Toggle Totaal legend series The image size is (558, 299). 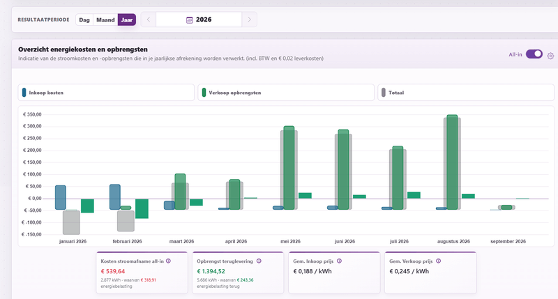465,93
